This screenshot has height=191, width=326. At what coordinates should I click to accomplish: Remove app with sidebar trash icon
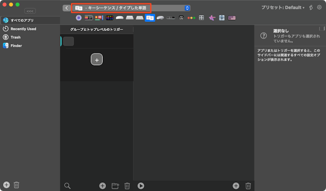click(16, 185)
